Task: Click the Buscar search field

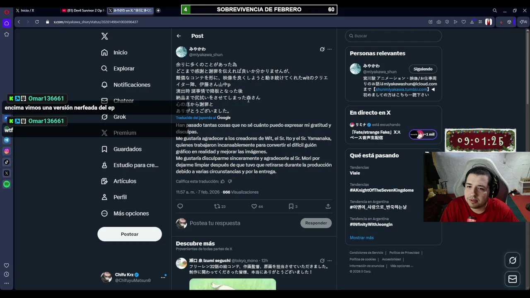Action: pyautogui.click(x=393, y=36)
